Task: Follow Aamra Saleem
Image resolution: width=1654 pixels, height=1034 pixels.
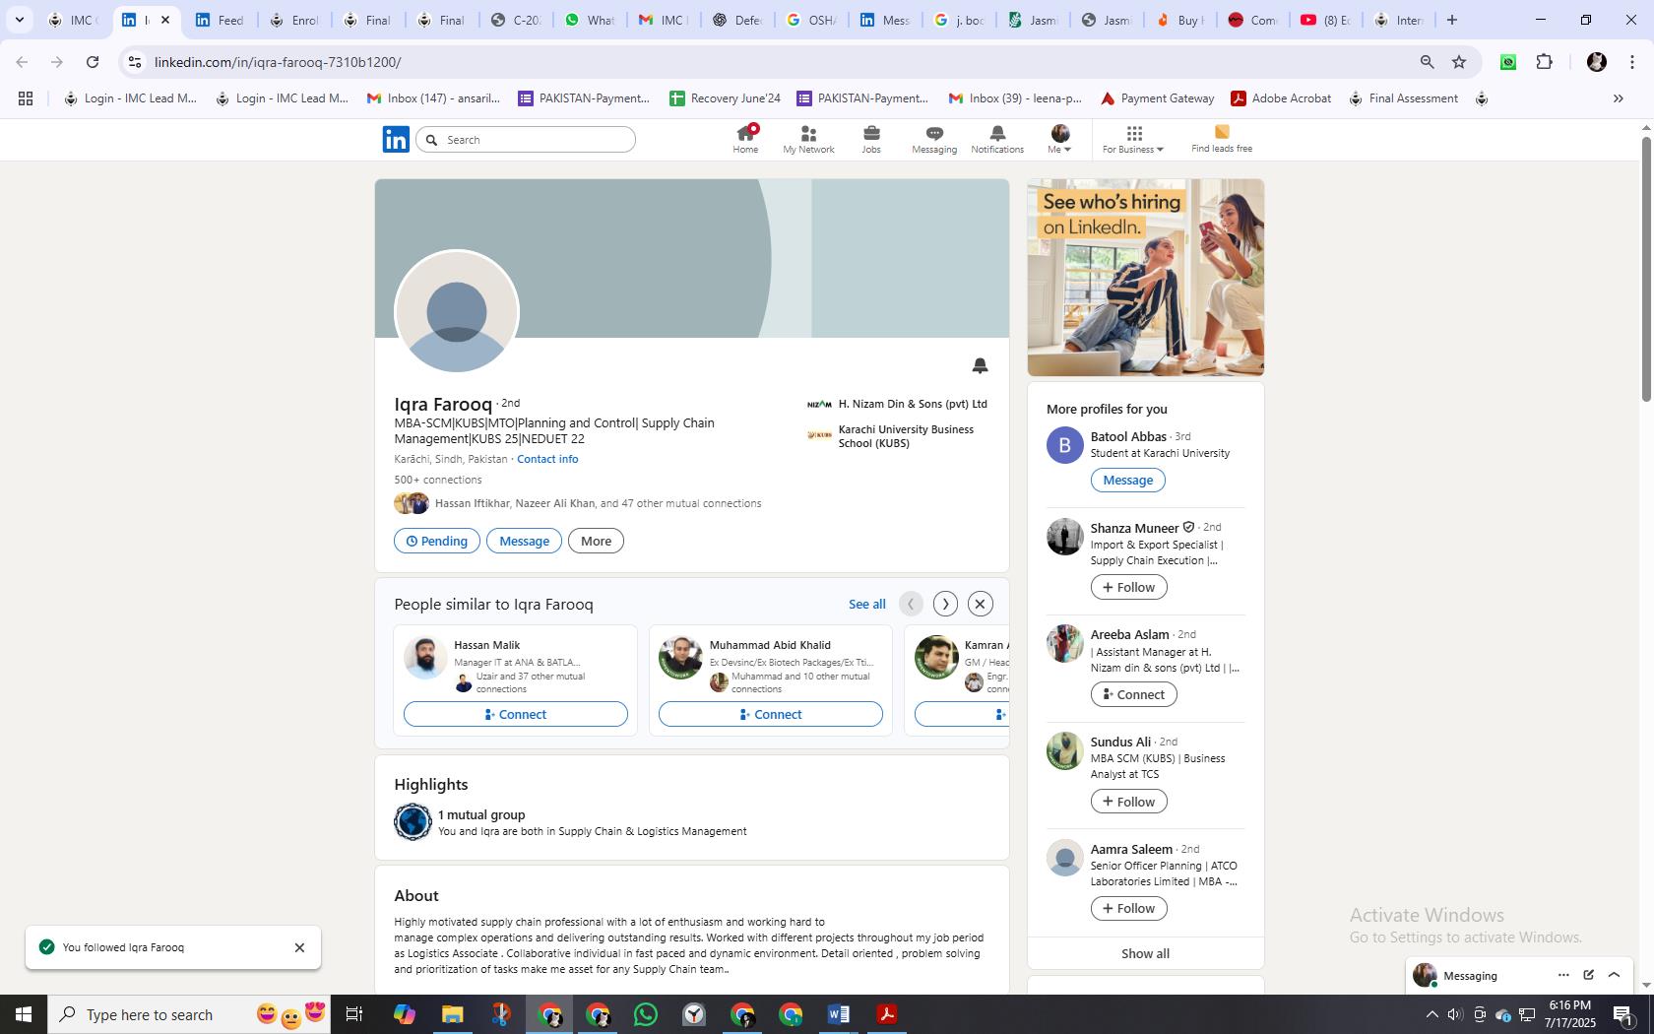Action: click(1128, 908)
